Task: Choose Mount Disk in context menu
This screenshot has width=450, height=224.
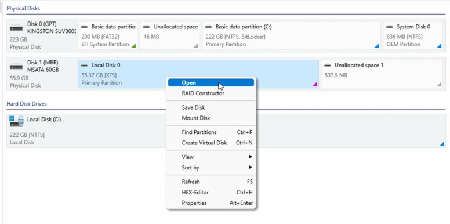Action: click(x=211, y=118)
